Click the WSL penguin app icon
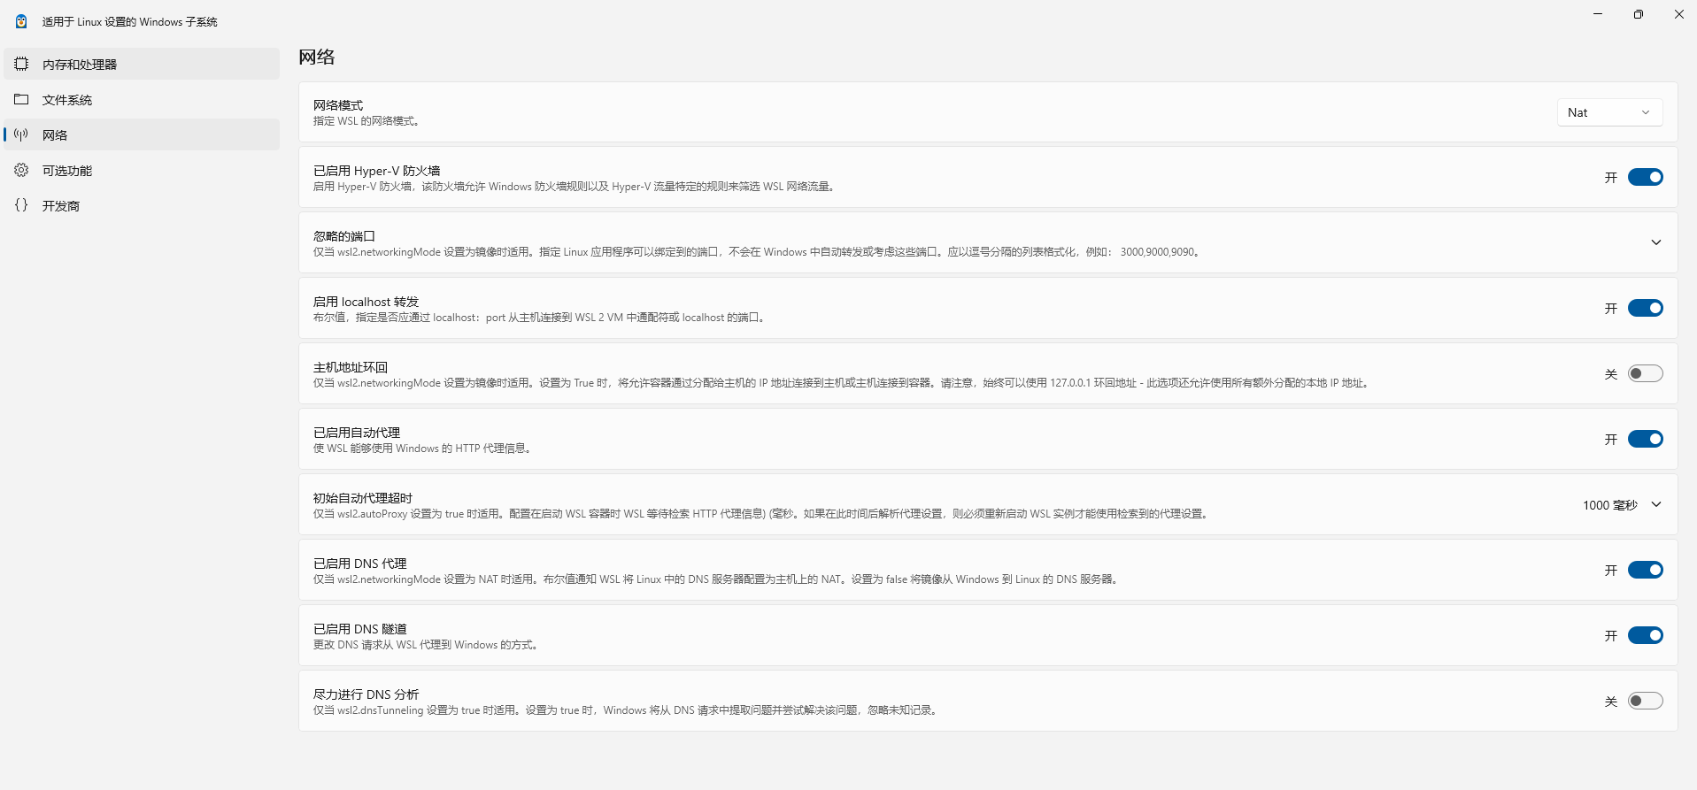This screenshot has height=790, width=1697. [x=21, y=21]
